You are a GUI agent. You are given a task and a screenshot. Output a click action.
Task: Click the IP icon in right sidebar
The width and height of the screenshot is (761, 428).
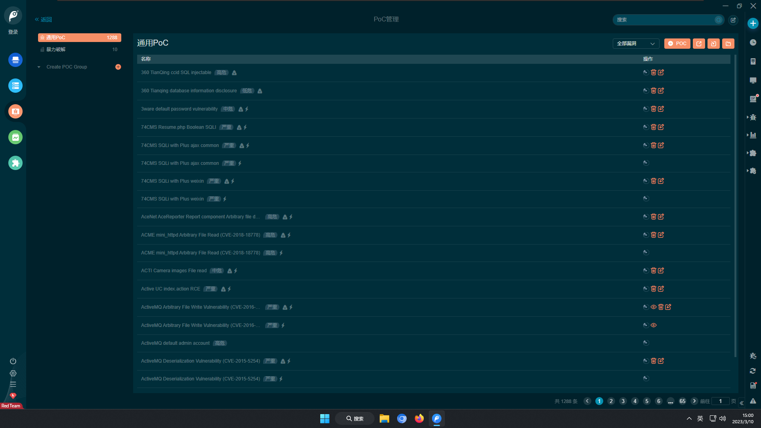coord(753,99)
